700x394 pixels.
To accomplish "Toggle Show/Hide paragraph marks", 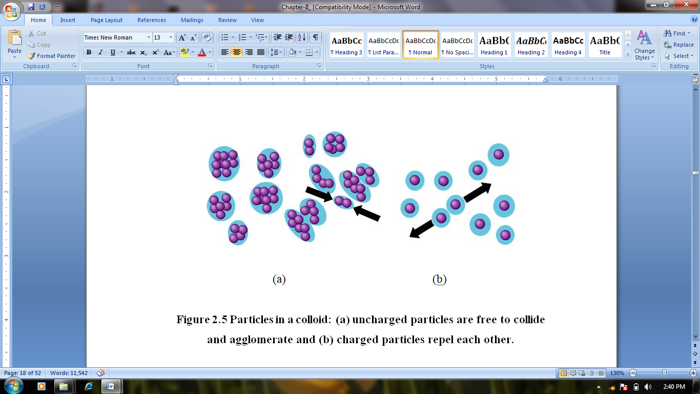I will pos(316,37).
